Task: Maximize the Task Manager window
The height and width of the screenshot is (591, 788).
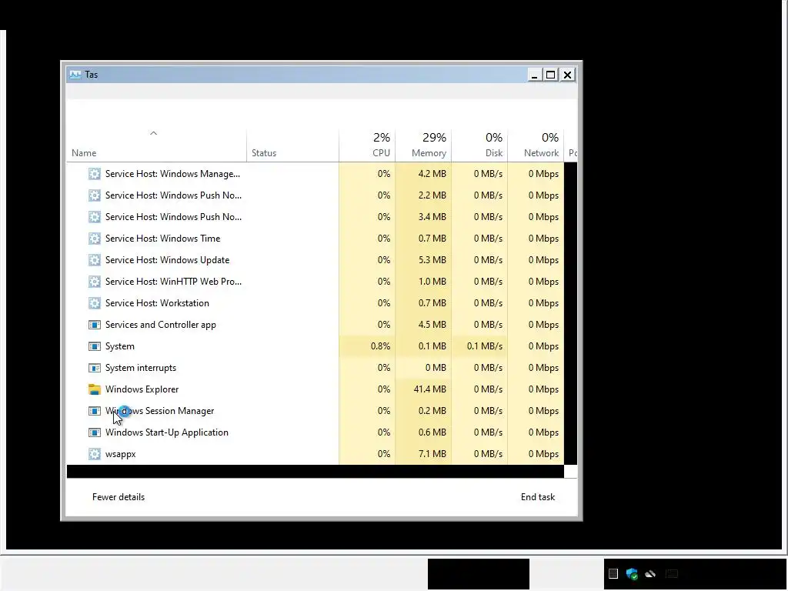Action: point(551,75)
